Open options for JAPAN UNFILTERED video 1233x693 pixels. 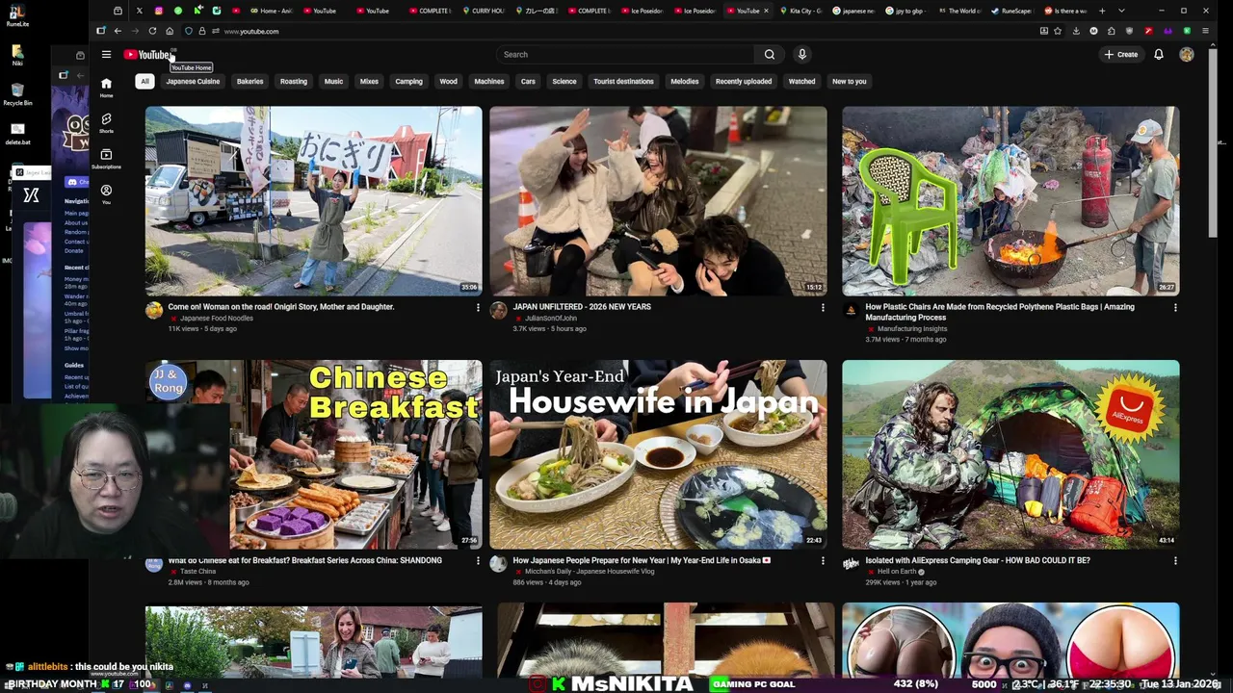[x=823, y=308]
